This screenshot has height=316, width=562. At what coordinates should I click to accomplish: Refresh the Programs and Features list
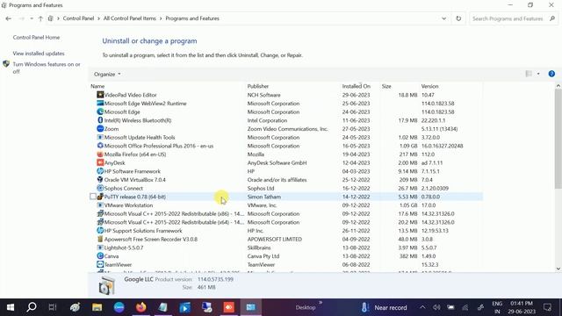coord(458,18)
